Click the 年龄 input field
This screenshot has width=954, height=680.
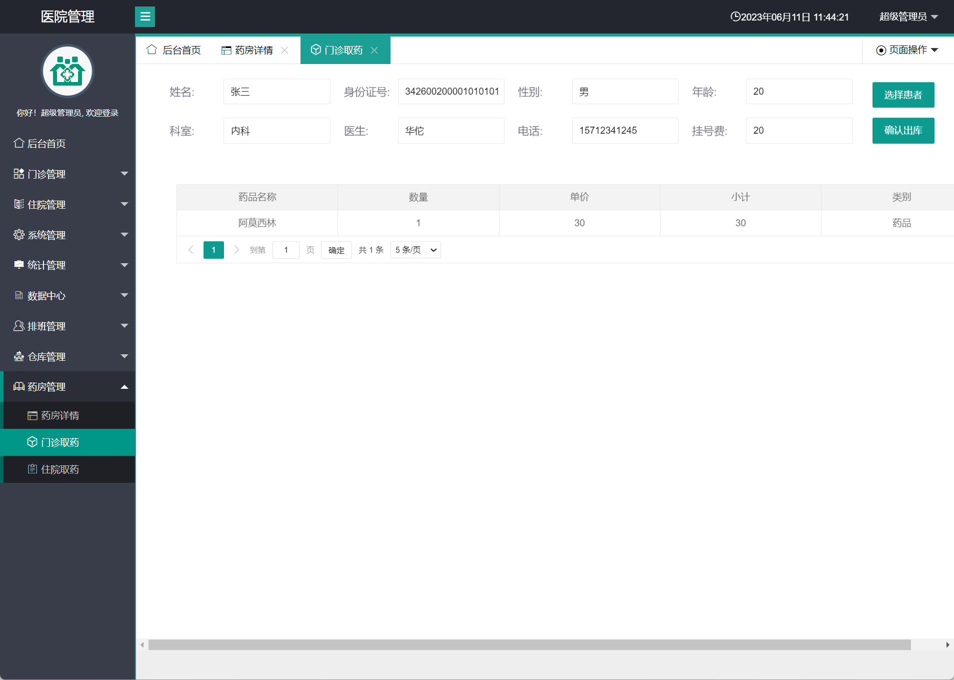click(x=799, y=92)
